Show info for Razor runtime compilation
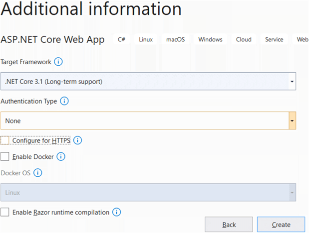This screenshot has width=309, height=233. pos(116,212)
